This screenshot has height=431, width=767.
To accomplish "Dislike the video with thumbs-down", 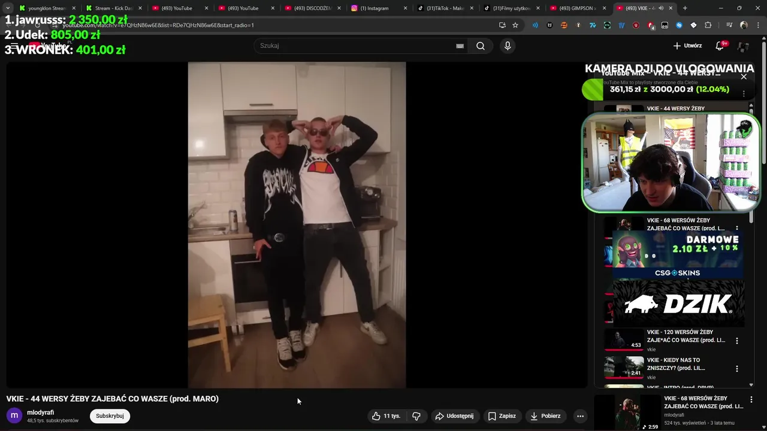I will coord(416,416).
